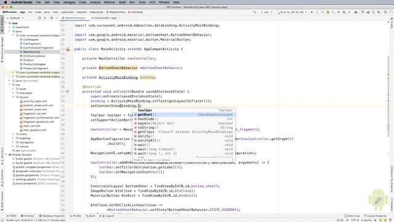Click the LF line separator widget

[x=347, y=220]
